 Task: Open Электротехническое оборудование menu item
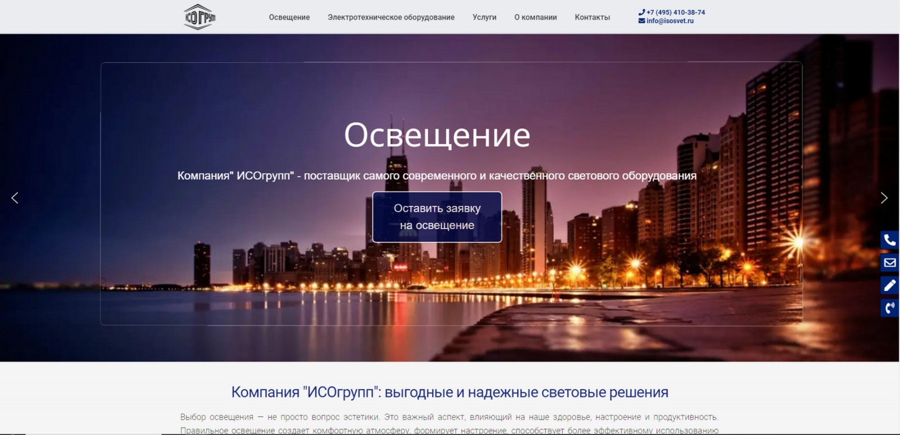pyautogui.click(x=391, y=17)
